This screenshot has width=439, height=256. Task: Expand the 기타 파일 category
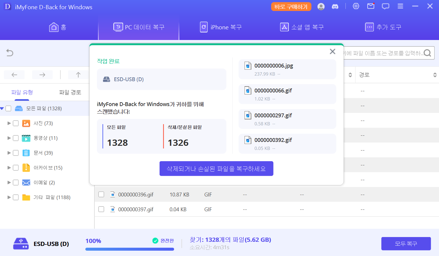click(9, 197)
